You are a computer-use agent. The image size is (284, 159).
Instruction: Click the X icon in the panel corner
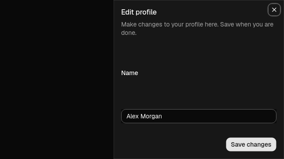coord(274,10)
